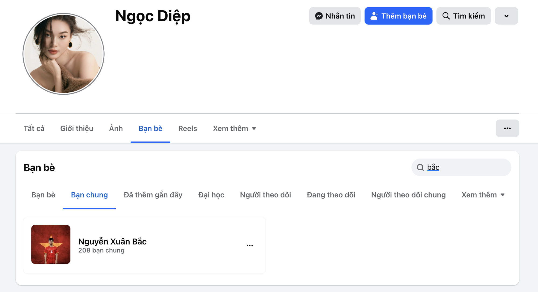Expand Xem thêm in friends filter tabs

[x=483, y=195]
